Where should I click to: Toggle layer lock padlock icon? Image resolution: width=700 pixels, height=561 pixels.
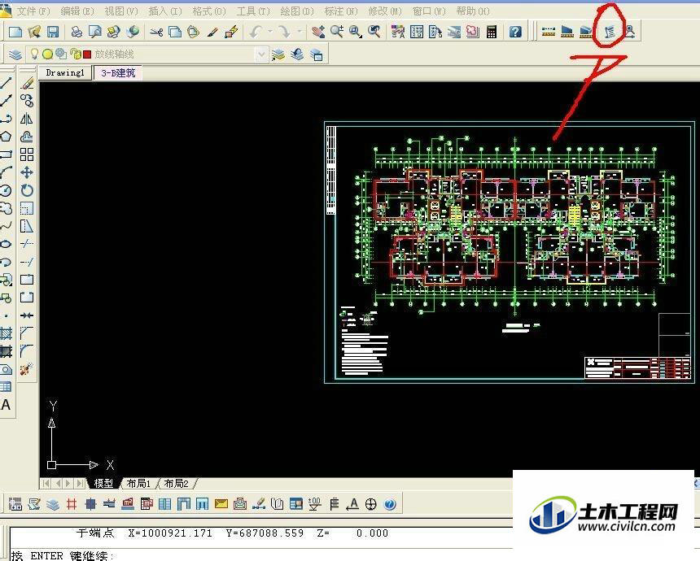[76, 54]
